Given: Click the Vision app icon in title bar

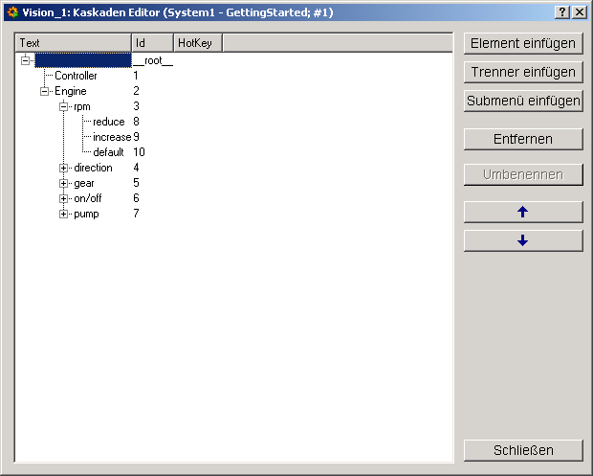Looking at the screenshot, I should [12, 12].
